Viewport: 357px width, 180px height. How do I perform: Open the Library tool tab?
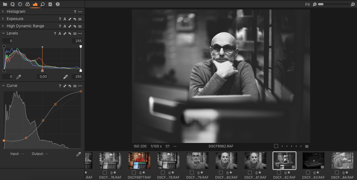(5, 4)
